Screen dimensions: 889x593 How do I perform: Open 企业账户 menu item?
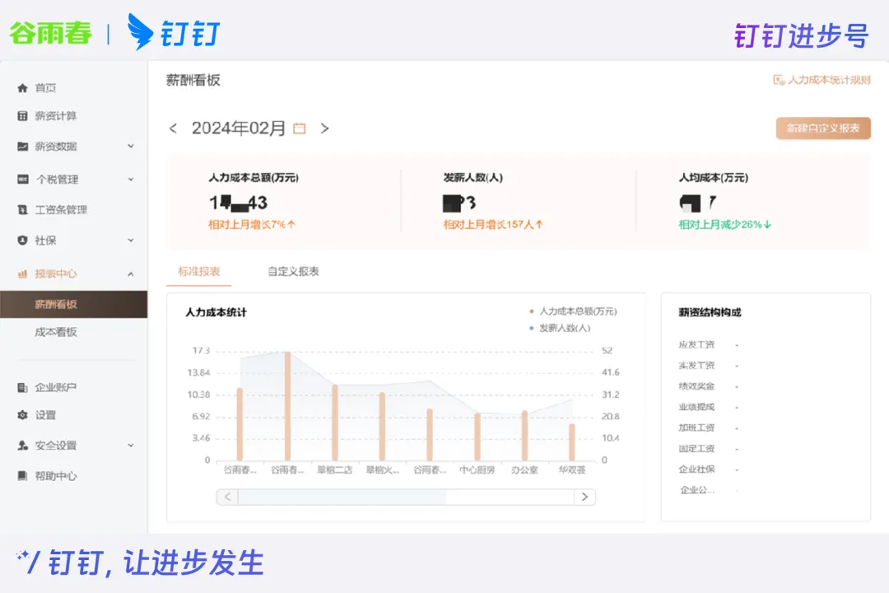(x=56, y=388)
